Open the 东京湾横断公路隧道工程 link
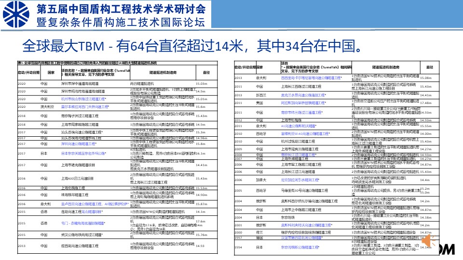This screenshot has height=260, width=463. pyautogui.click(x=300, y=247)
